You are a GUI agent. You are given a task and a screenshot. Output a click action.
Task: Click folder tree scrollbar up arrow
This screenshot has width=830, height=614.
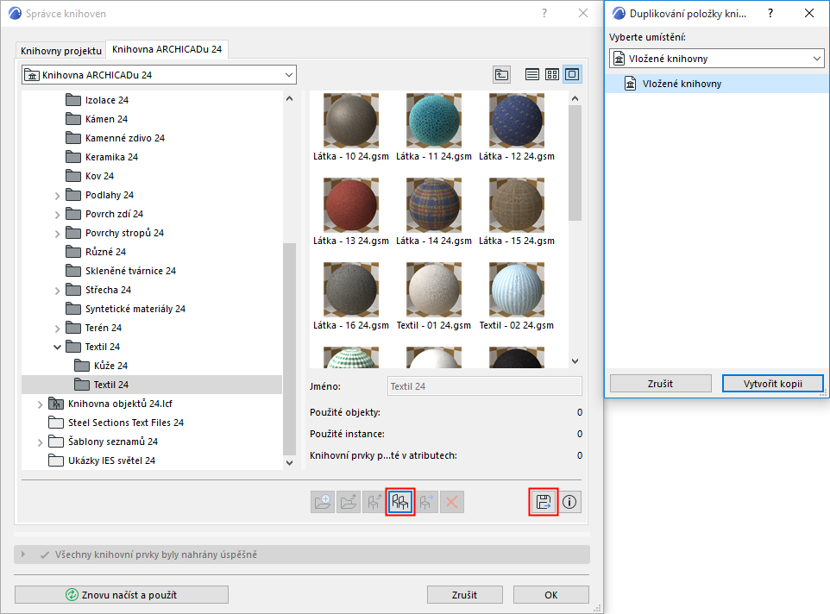tap(289, 98)
